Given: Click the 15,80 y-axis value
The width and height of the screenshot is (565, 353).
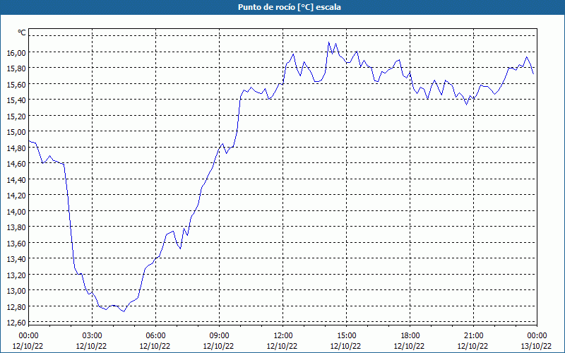Looking at the screenshot, I should click(16, 68).
